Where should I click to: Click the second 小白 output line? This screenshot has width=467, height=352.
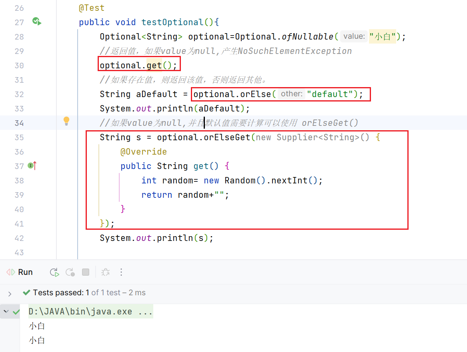coord(37,340)
